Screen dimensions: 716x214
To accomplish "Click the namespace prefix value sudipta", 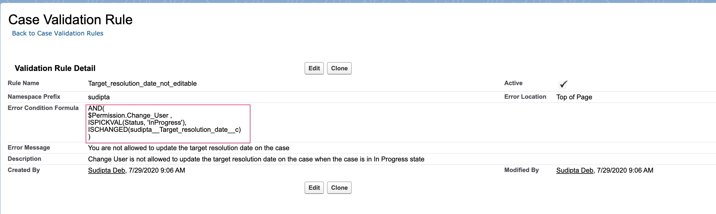I will pos(99,97).
